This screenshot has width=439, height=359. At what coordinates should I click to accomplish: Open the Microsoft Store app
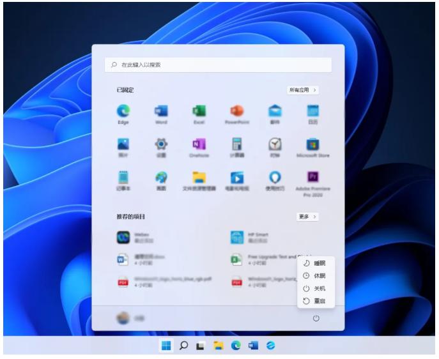(312, 145)
